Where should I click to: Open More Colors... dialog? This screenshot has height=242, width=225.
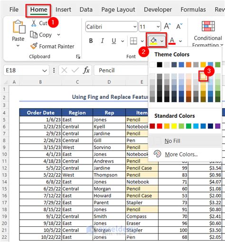click(185, 154)
